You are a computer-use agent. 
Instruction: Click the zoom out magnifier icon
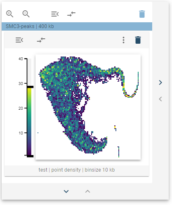[26, 14]
